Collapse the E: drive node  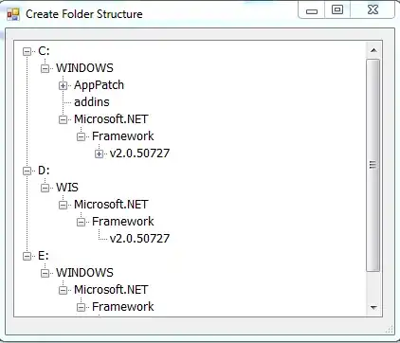click(27, 256)
